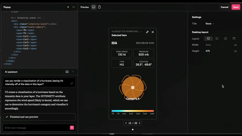Click the 2021/08/29 12:00 timestamp

coord(145,43)
